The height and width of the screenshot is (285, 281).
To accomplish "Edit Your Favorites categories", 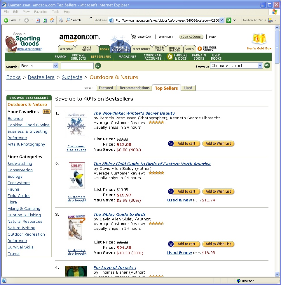I will [46, 112].
